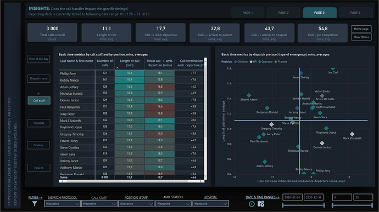Select the Hospital view button
Image resolution: width=379 pixels, height=212 pixels.
coord(38,123)
